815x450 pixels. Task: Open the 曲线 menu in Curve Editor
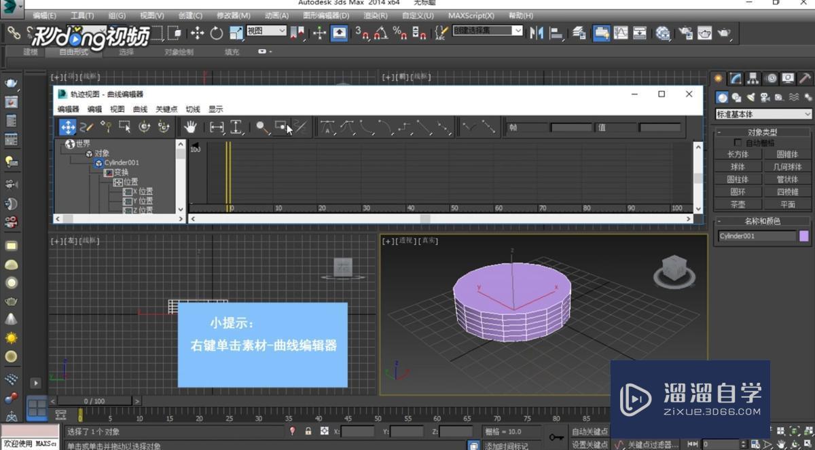pyautogui.click(x=139, y=109)
